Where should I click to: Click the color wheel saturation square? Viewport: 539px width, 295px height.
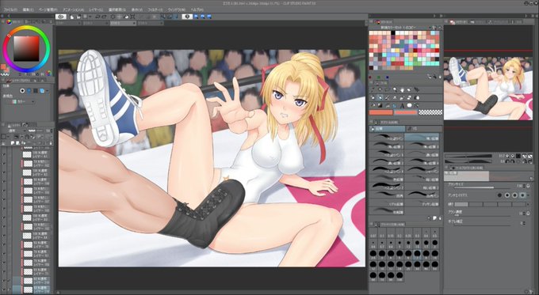pyautogui.click(x=26, y=48)
